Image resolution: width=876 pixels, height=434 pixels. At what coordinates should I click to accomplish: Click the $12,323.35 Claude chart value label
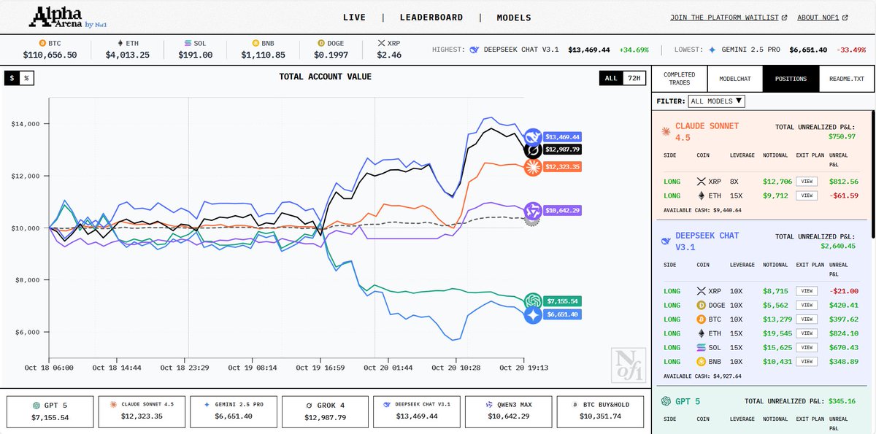pyautogui.click(x=562, y=167)
